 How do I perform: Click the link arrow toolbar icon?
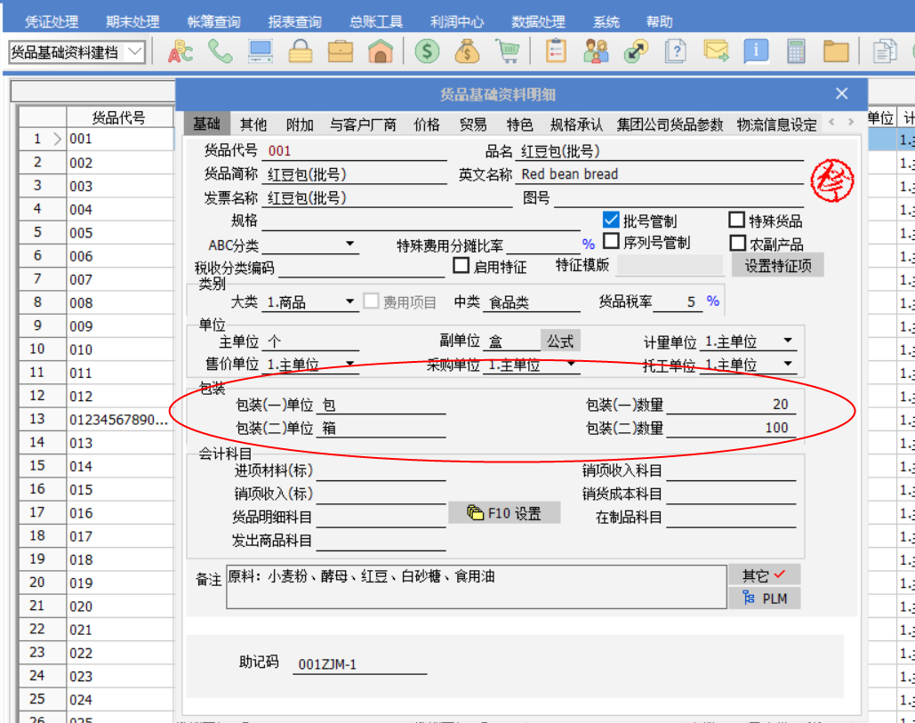pos(636,52)
